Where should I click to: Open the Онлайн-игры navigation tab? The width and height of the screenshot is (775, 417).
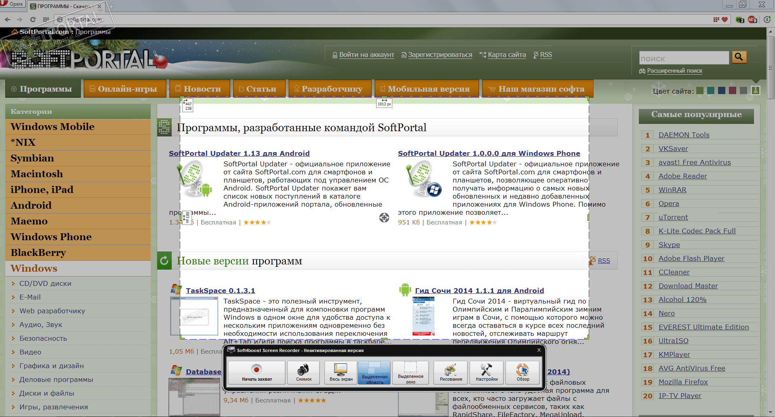coord(125,89)
